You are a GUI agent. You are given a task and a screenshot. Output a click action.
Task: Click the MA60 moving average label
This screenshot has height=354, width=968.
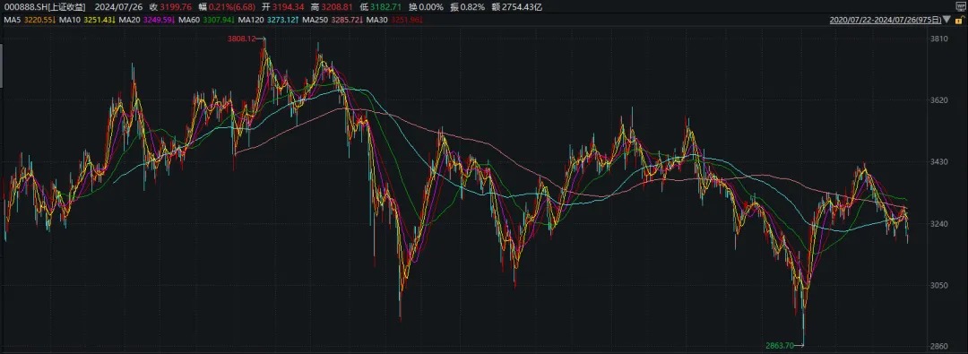(188, 21)
